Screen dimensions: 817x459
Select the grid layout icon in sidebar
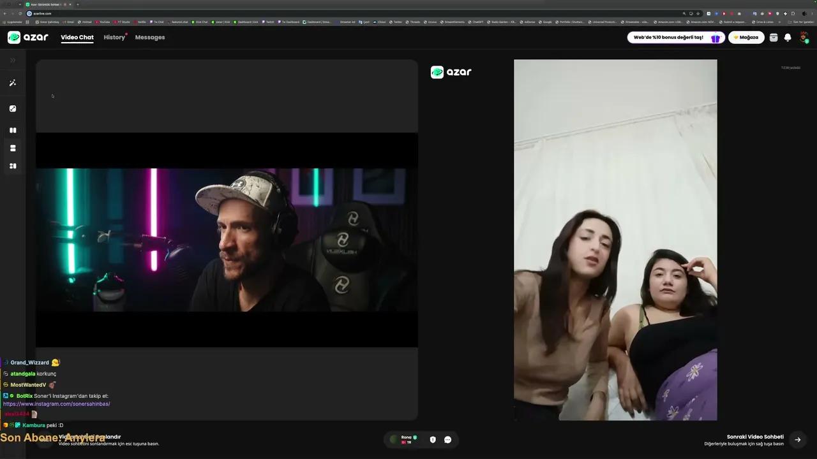pyautogui.click(x=13, y=166)
